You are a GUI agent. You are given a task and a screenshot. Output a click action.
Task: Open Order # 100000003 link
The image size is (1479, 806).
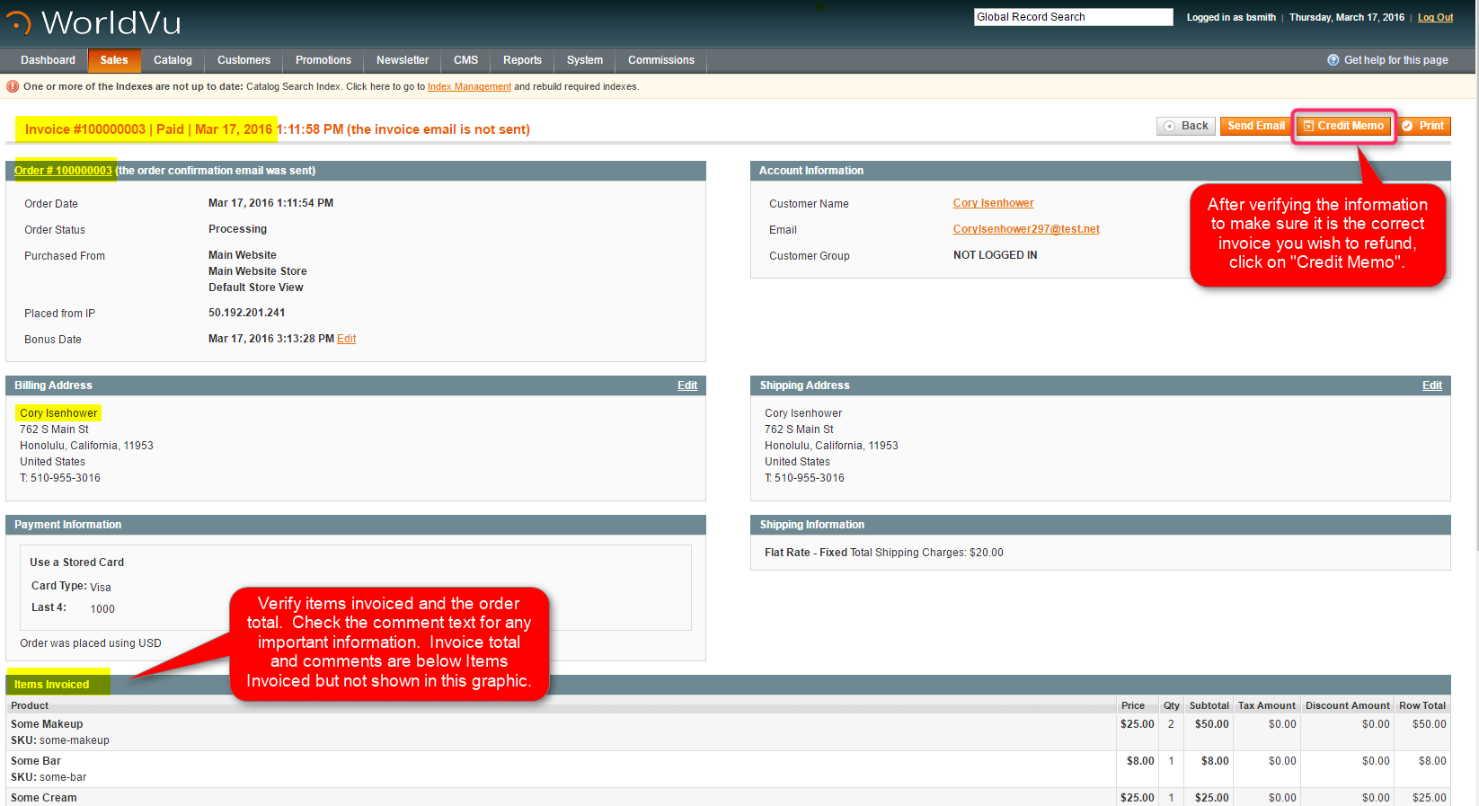coord(63,171)
